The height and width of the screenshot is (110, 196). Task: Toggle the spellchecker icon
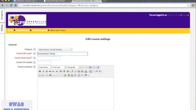pyautogui.click(x=86, y=75)
